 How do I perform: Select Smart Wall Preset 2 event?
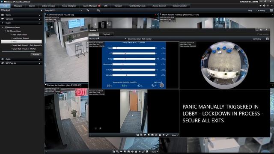[27, 45]
